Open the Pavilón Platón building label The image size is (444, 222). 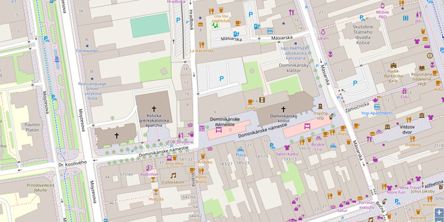point(32,127)
